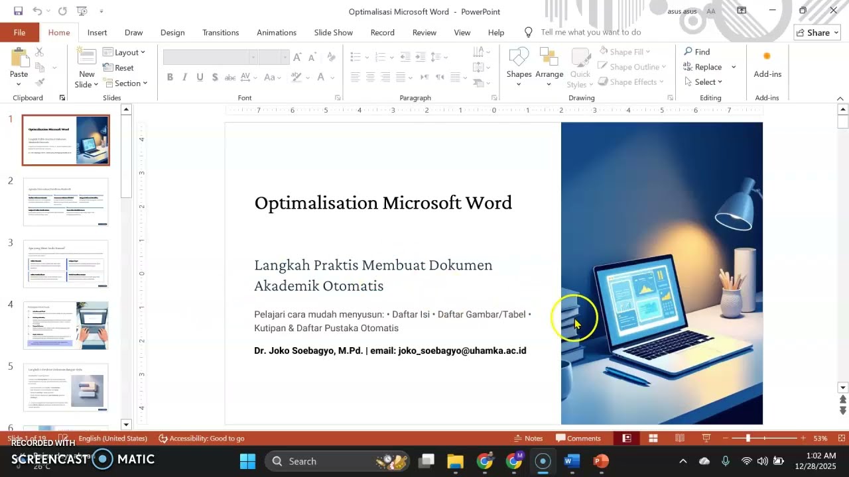Screen dimensions: 849x477
Task: Click Increase Font Size icon
Action: [296, 58]
